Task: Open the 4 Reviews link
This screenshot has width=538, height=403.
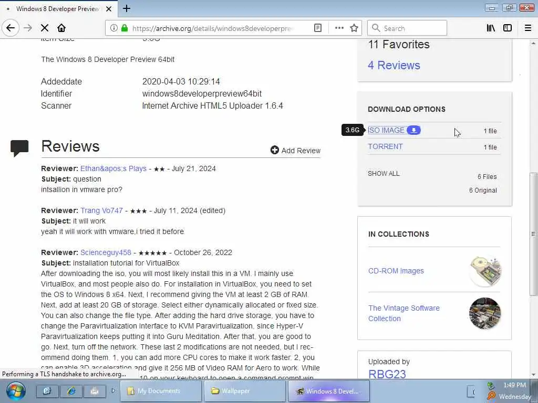Action: pyautogui.click(x=394, y=66)
